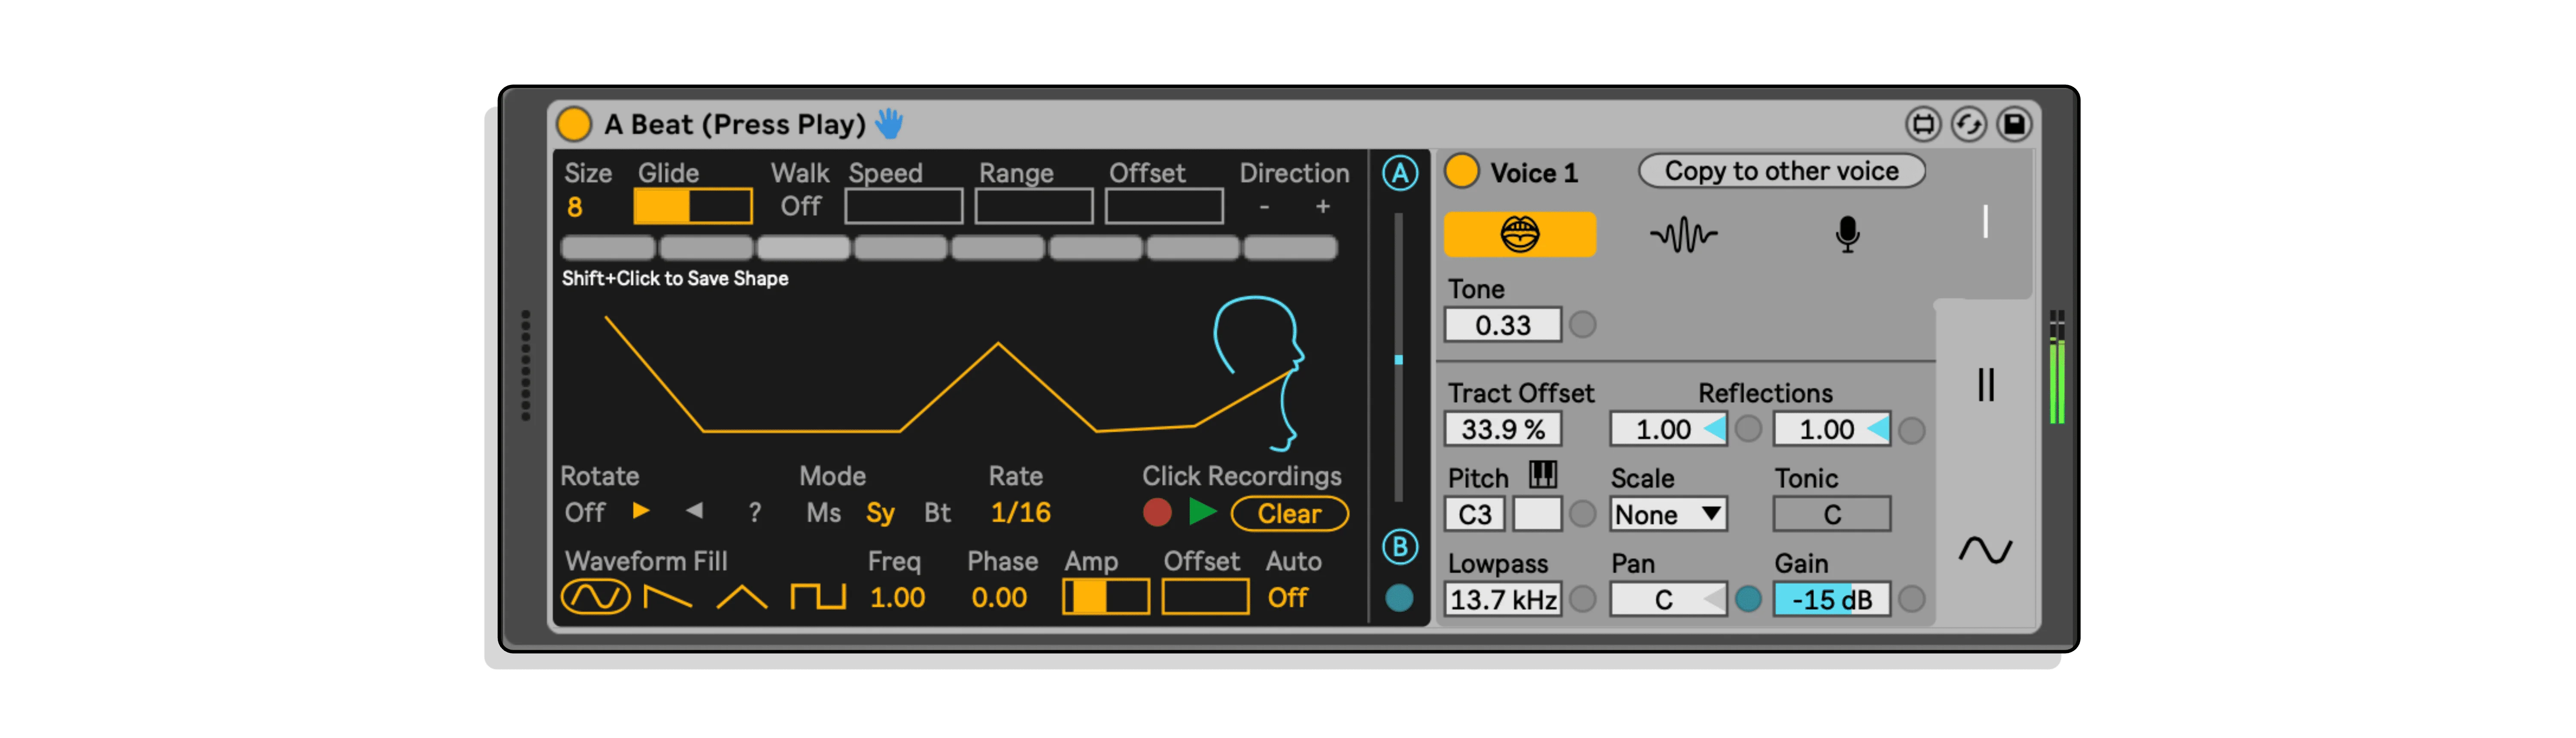Image resolution: width=2576 pixels, height=738 pixels.
Task: Select the triangle waveform fill shape
Action: [x=741, y=597]
